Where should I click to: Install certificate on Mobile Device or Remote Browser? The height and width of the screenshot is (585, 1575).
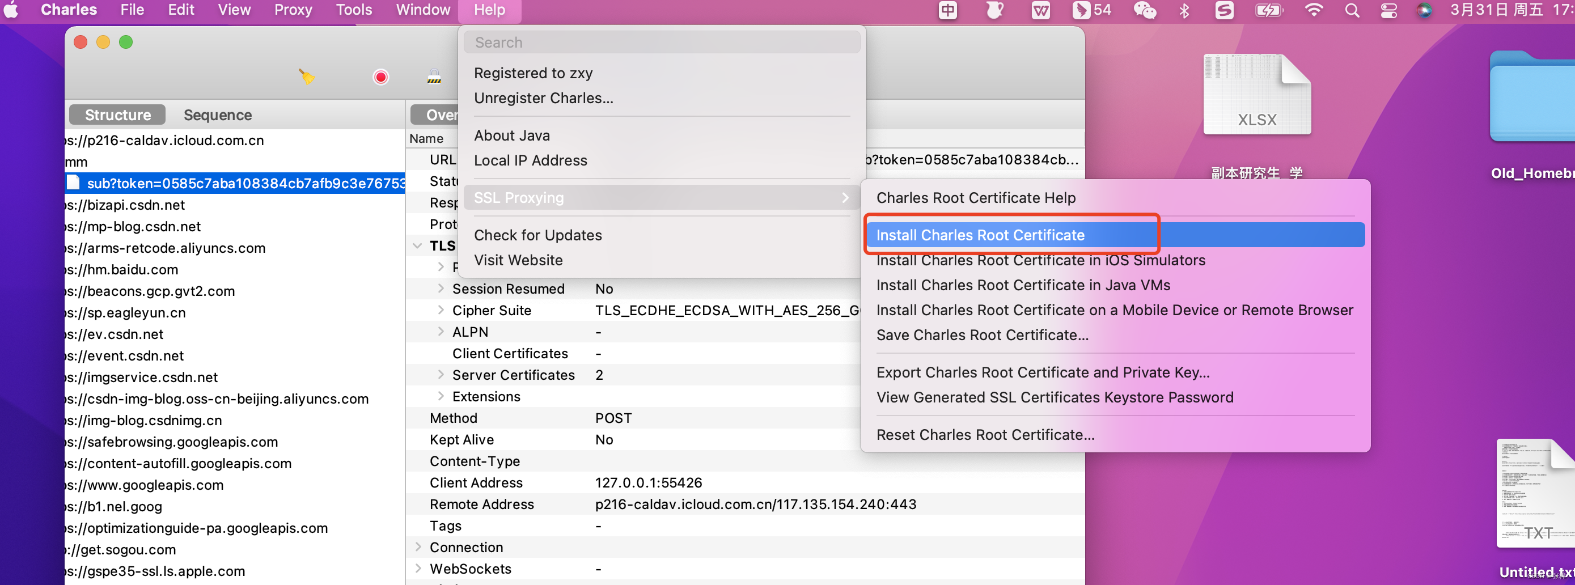pyautogui.click(x=1115, y=311)
